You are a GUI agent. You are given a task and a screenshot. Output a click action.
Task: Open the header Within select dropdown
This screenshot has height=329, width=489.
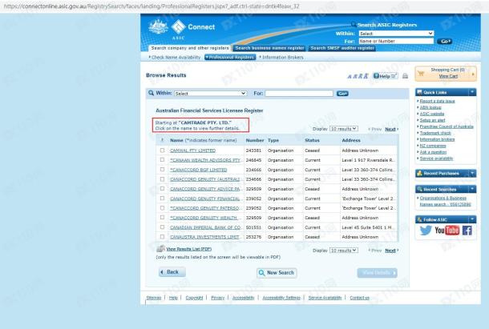tap(396, 34)
